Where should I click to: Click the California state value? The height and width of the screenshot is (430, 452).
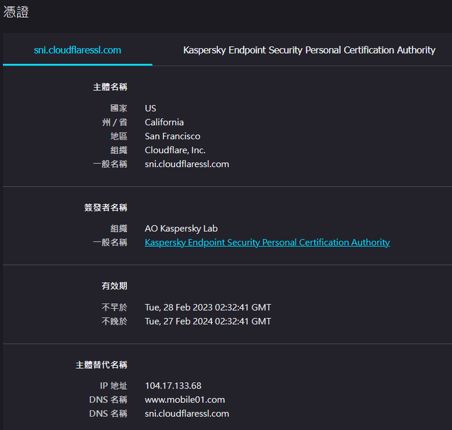tap(164, 123)
